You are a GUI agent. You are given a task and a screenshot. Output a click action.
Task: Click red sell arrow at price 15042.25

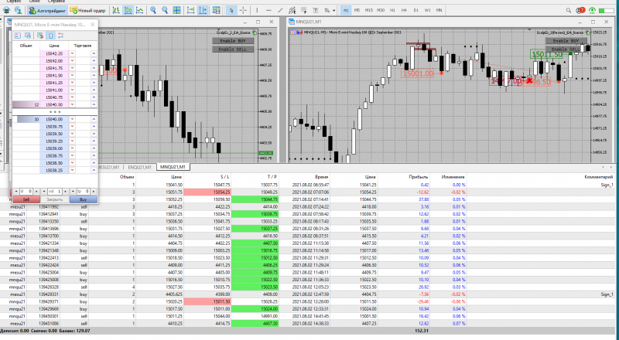tap(72, 53)
